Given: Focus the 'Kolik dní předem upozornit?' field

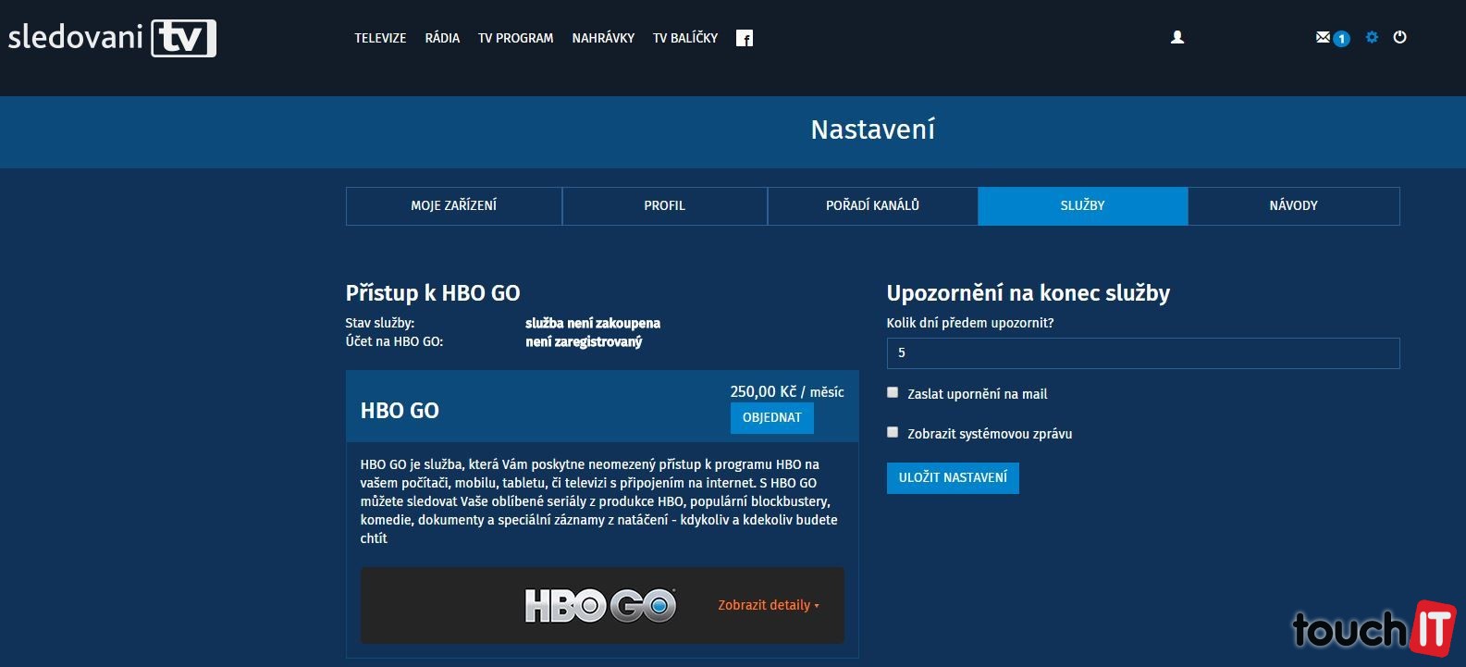Looking at the screenshot, I should click(x=1143, y=352).
